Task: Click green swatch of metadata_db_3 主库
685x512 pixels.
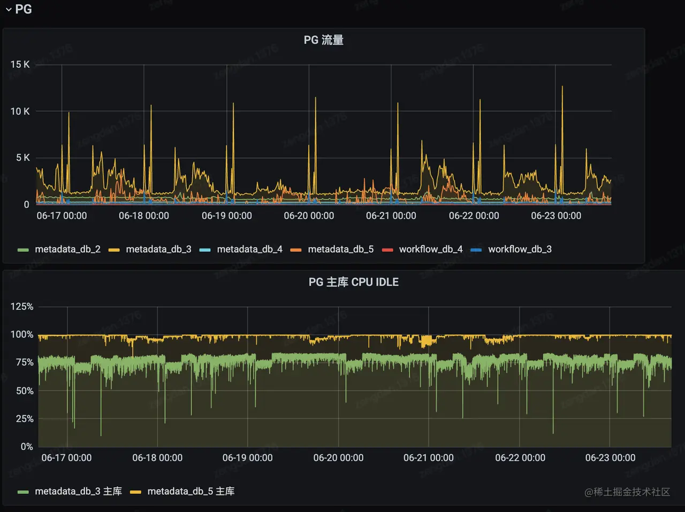Action: [x=23, y=492]
